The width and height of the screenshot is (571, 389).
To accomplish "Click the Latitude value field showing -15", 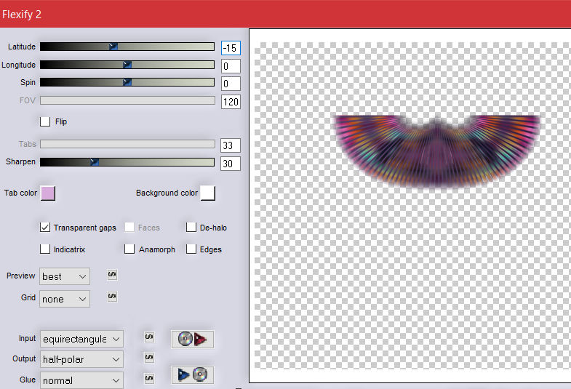I will (x=231, y=48).
